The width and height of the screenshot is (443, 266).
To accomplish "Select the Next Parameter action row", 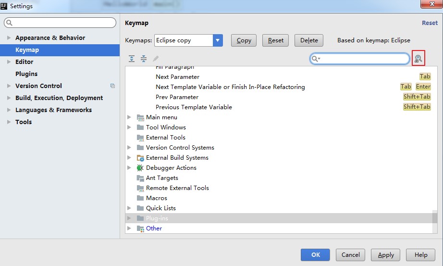I will click(x=177, y=77).
